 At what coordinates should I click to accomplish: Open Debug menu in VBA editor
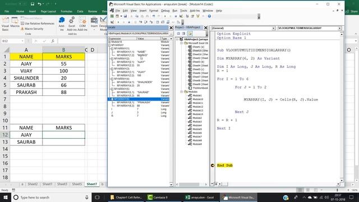[x=165, y=11]
